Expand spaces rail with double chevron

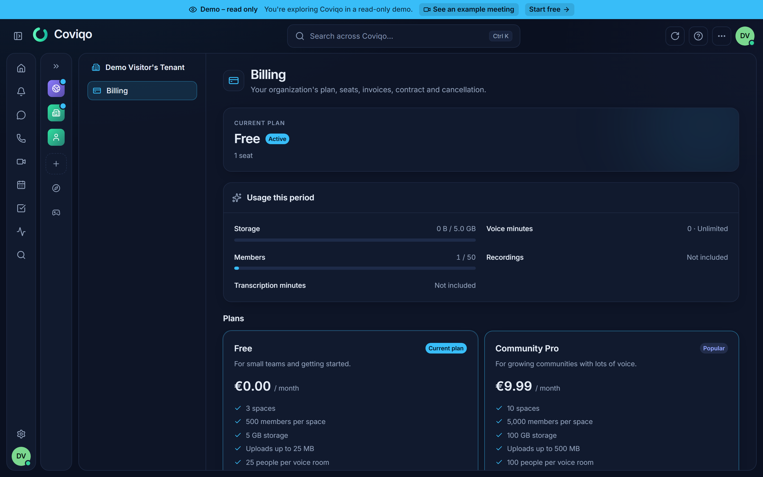tap(56, 66)
